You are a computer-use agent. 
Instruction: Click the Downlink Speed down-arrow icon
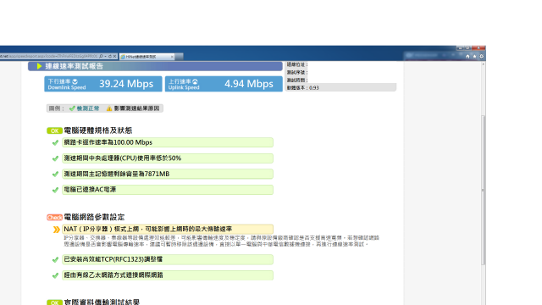tap(75, 81)
